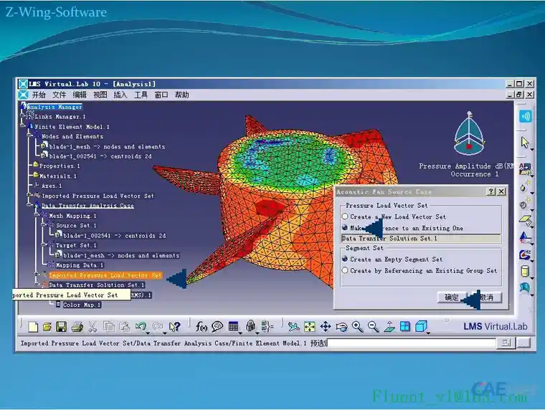Open the view mode cube dropdown arrow

(x=429, y=333)
